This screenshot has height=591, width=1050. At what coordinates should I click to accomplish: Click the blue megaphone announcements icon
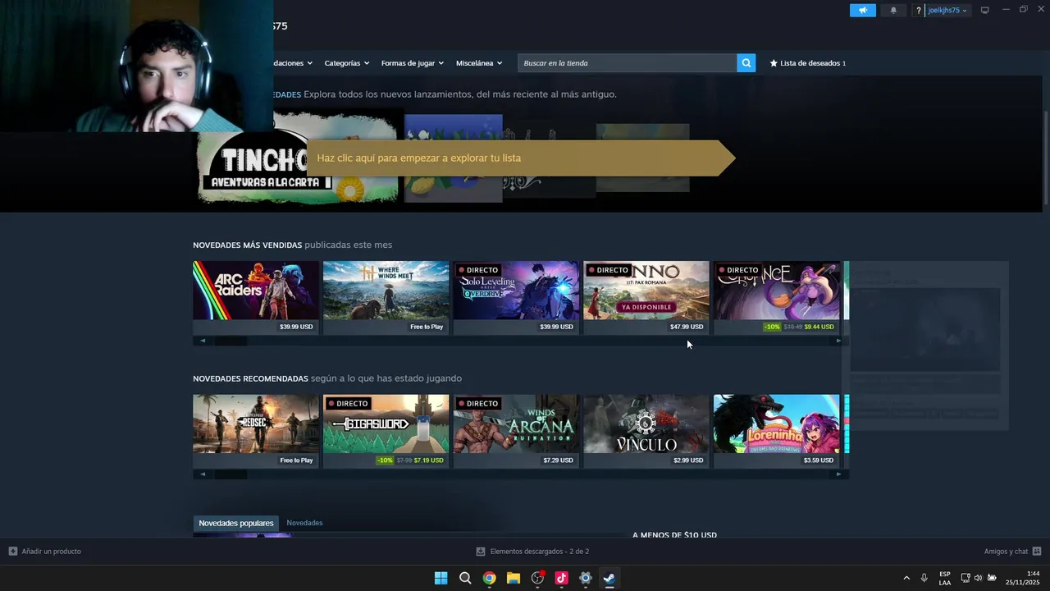[862, 10]
